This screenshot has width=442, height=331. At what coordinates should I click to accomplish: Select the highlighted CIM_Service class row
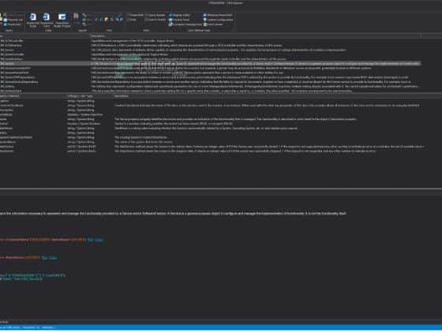pyautogui.click(x=210, y=64)
